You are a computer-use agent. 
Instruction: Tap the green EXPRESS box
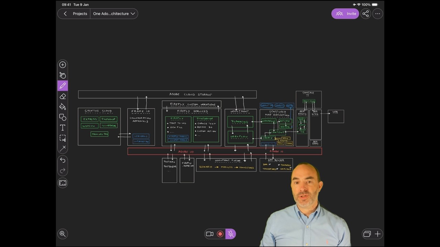tap(90, 119)
